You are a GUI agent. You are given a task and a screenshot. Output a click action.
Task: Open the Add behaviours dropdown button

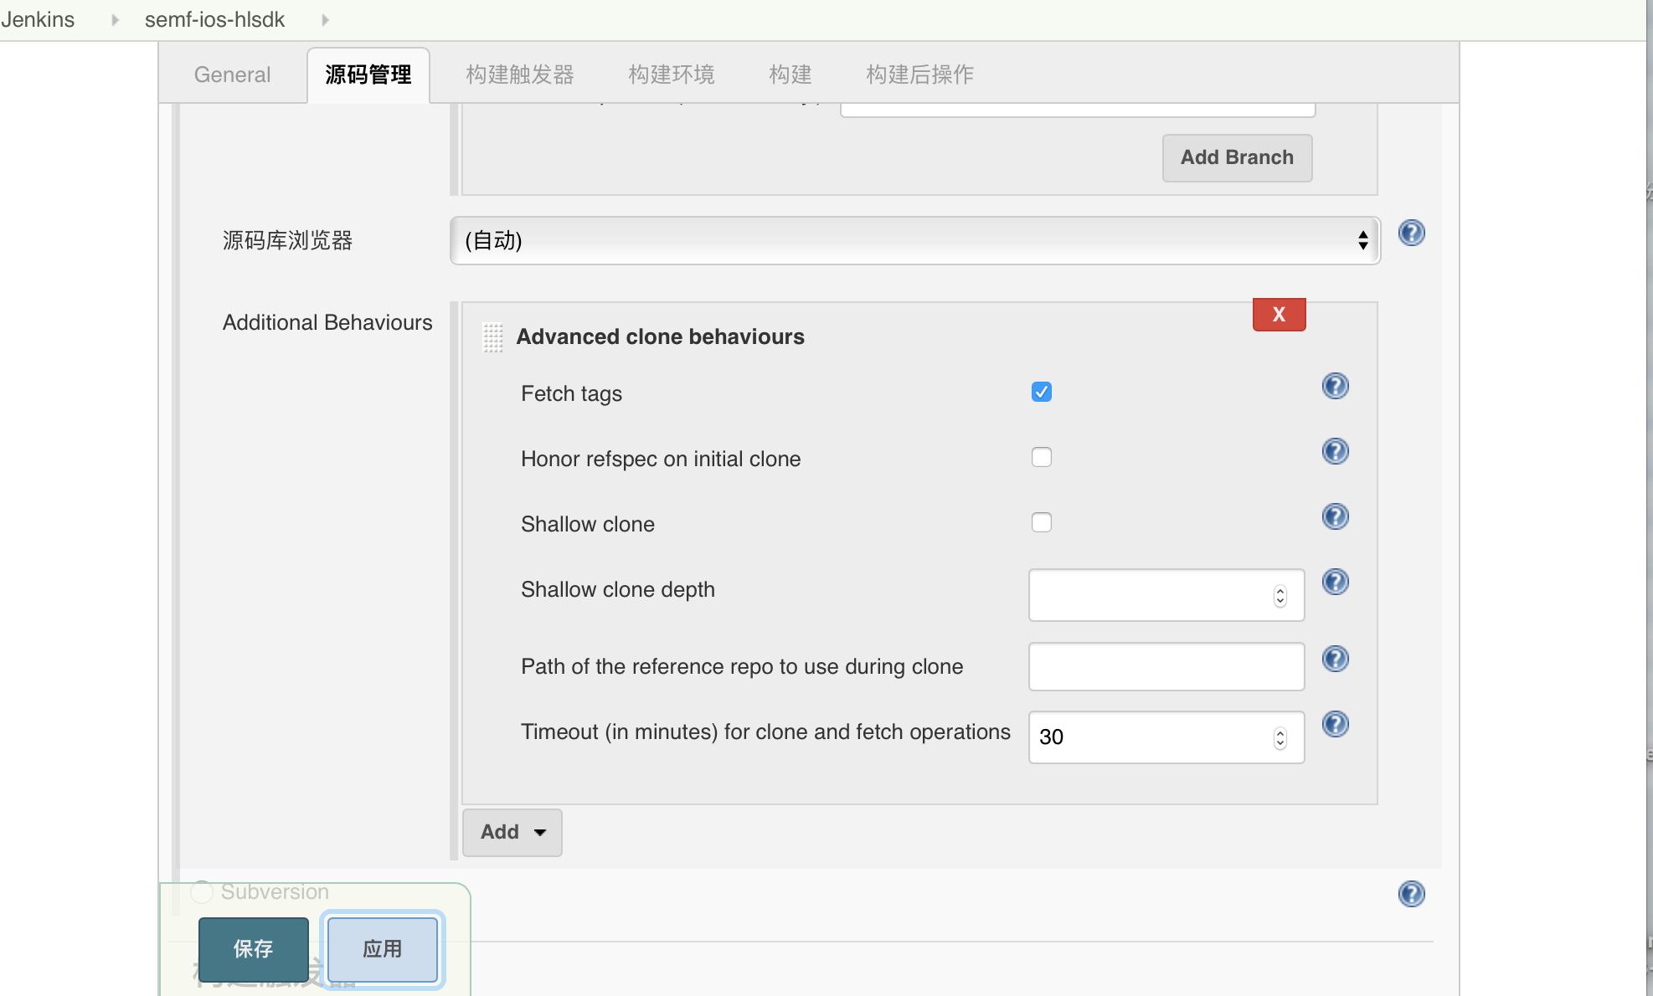coord(512,832)
